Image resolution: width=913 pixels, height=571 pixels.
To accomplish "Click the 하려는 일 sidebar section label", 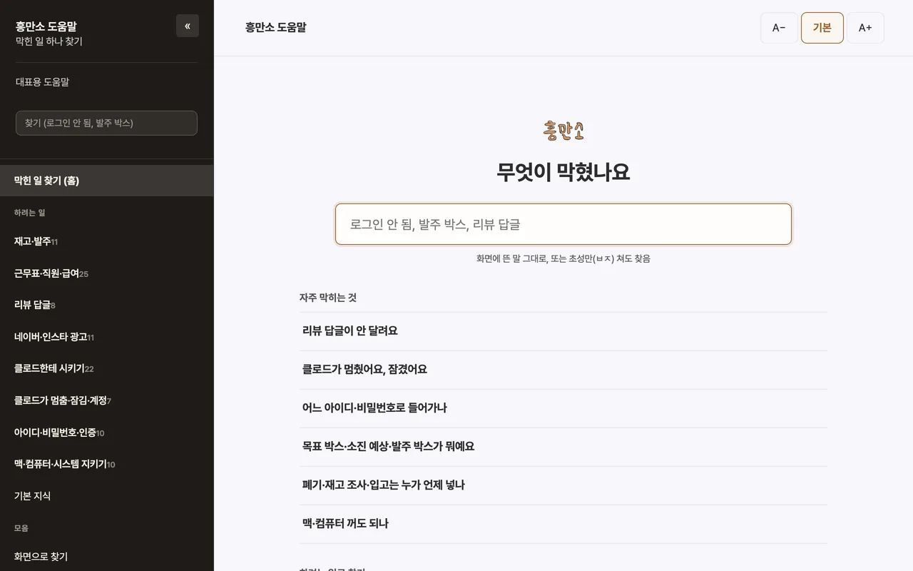I will coord(30,213).
